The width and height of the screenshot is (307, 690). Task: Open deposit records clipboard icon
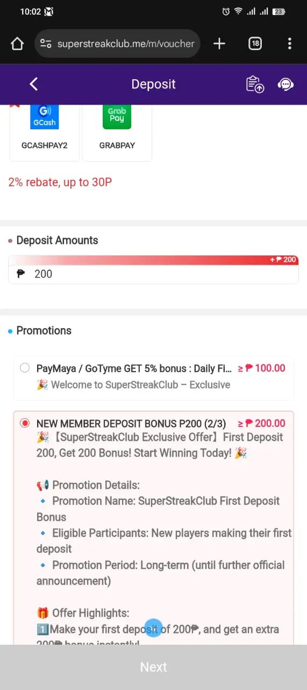pos(255,84)
